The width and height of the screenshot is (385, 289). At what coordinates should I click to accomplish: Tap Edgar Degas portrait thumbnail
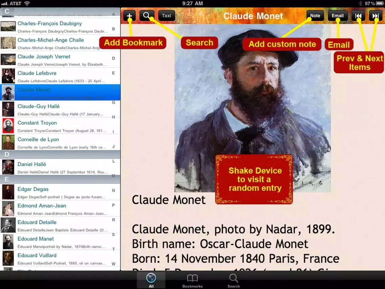(x=8, y=192)
